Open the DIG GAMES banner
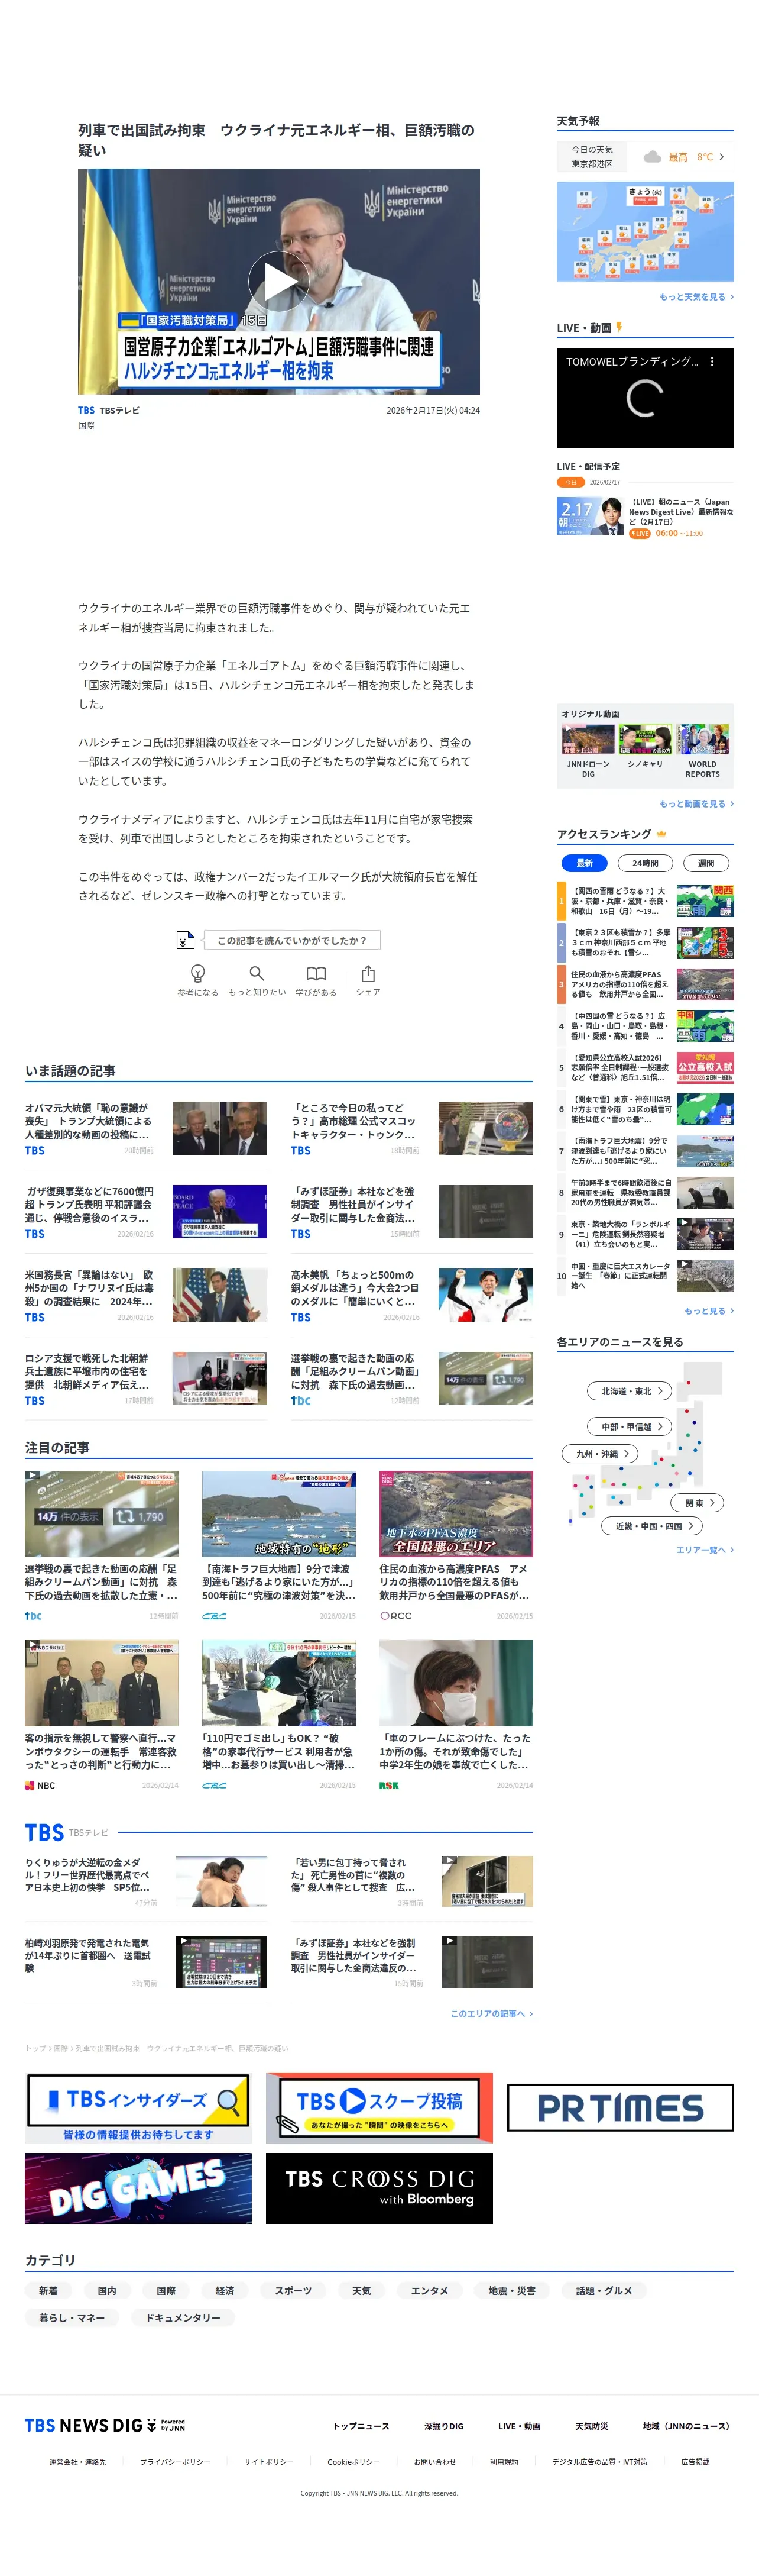This screenshot has height=2576, width=759. [x=138, y=2189]
